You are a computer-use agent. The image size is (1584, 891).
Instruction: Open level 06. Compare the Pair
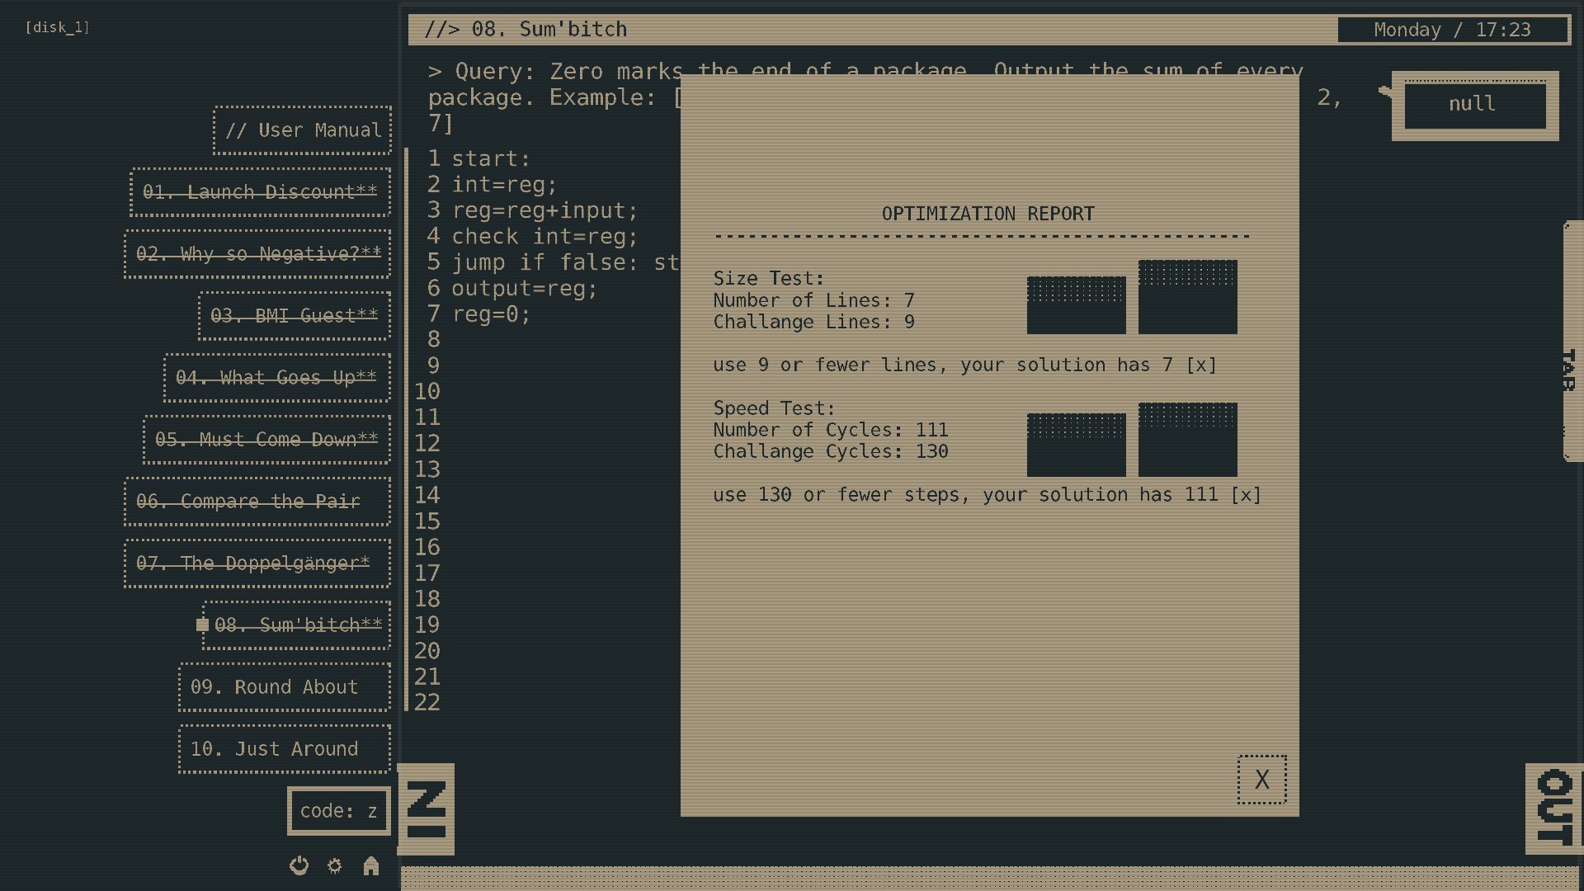tap(257, 502)
